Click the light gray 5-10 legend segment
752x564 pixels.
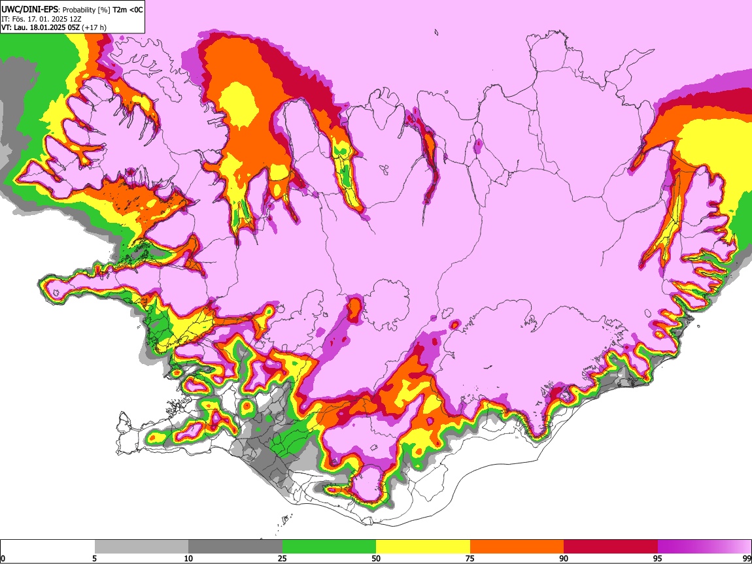141,547
